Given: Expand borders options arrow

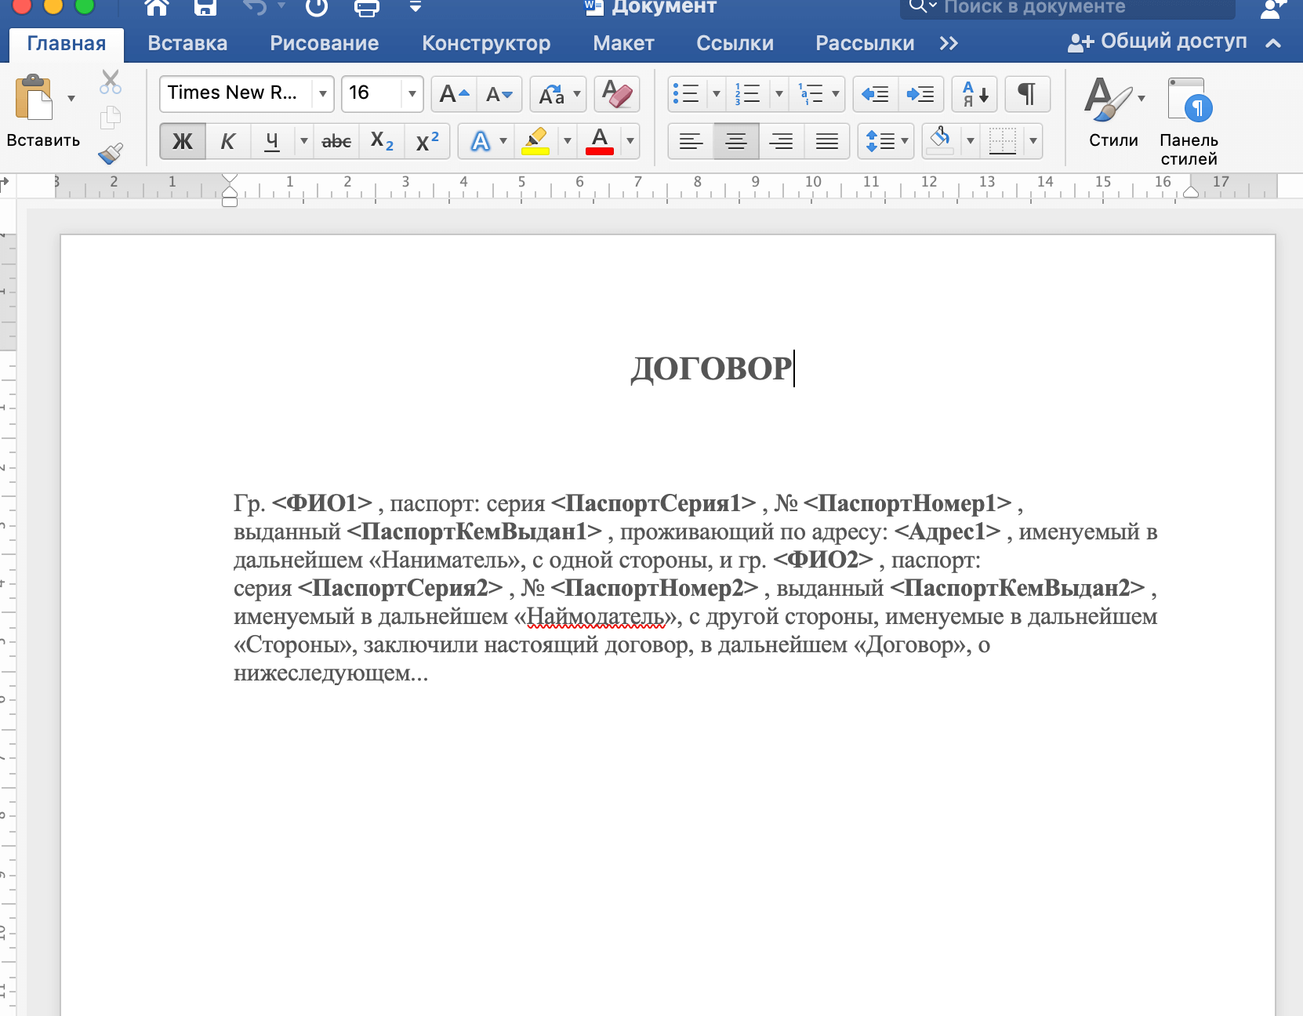Looking at the screenshot, I should pyautogui.click(x=1033, y=141).
